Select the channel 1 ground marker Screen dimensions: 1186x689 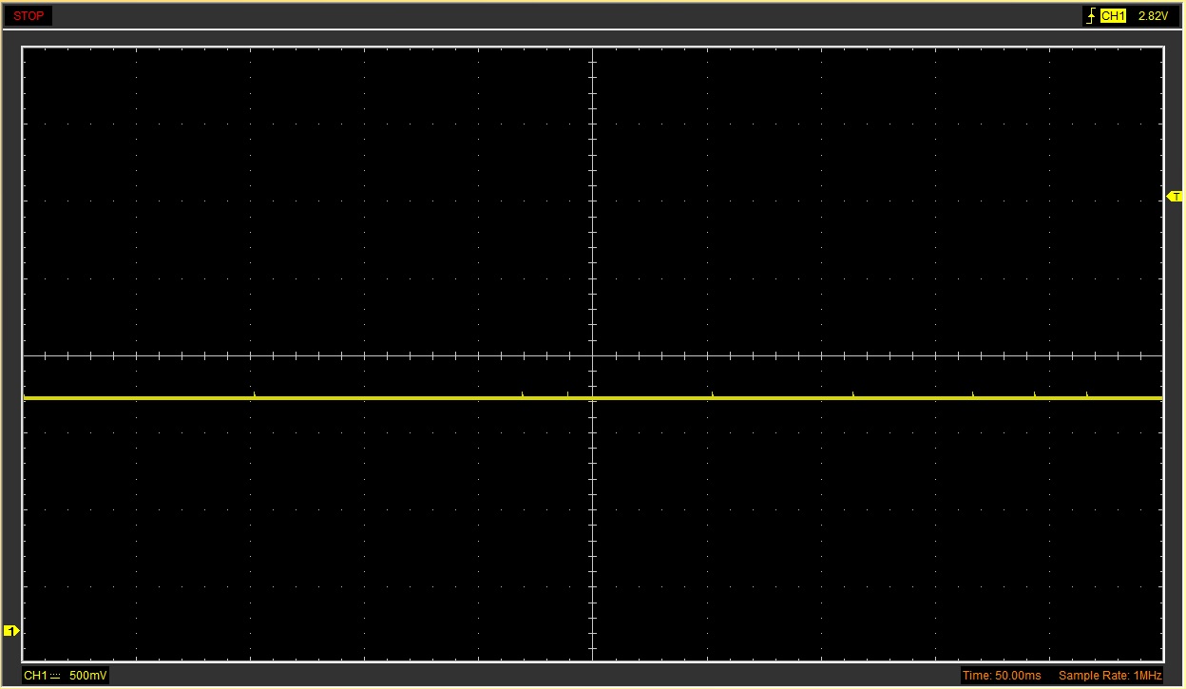11,631
